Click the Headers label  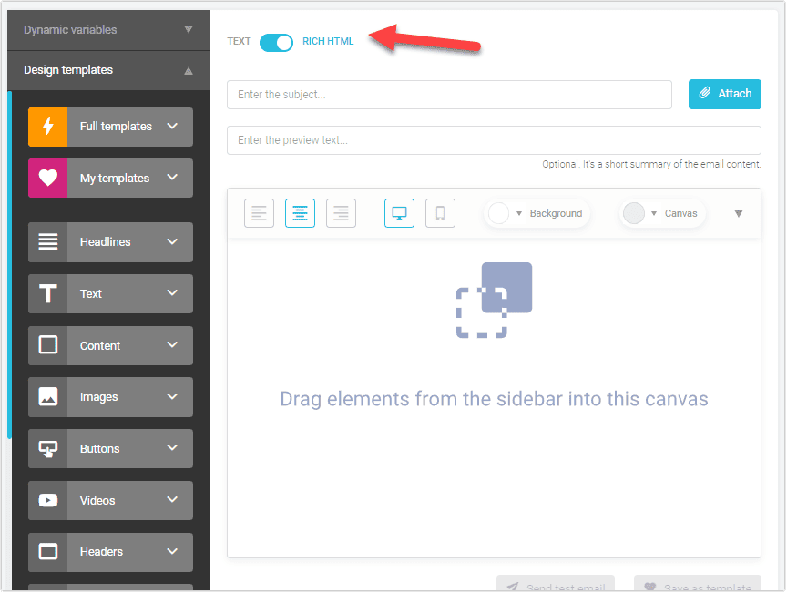tap(101, 552)
